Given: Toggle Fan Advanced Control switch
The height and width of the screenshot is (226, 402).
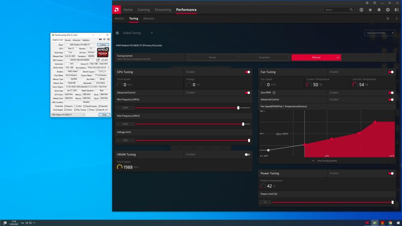Looking at the screenshot, I should (391, 100).
